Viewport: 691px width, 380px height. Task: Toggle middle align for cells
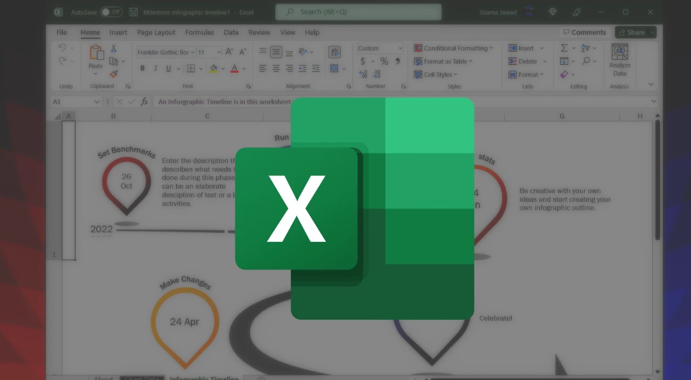276,52
